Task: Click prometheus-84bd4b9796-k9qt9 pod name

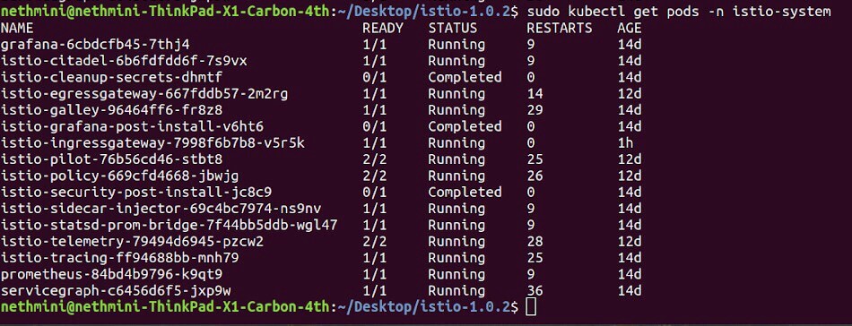Action: 111,274
